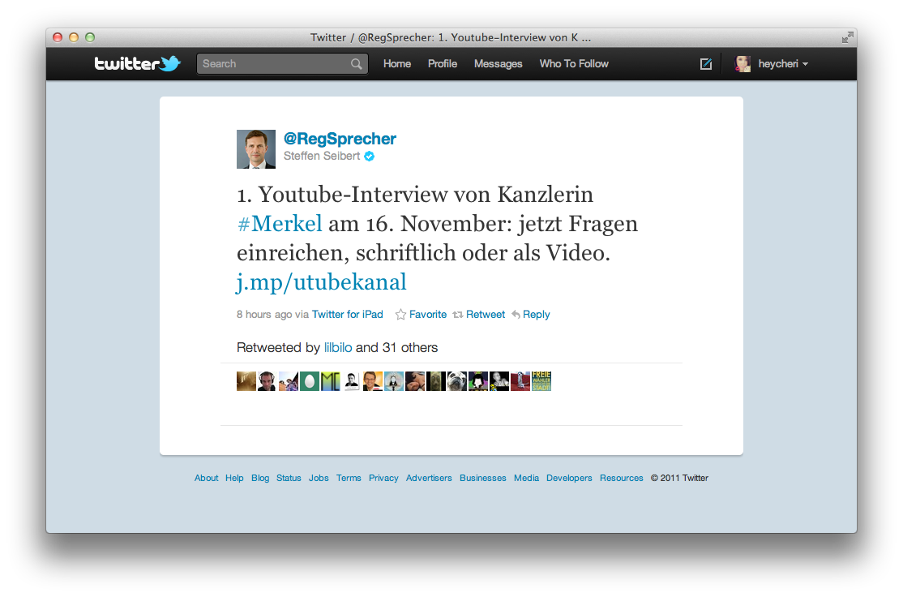Click the search magnifier icon
This screenshot has width=903, height=597.
tap(357, 64)
